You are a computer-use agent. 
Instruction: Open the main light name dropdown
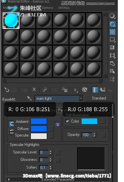tap(81, 98)
